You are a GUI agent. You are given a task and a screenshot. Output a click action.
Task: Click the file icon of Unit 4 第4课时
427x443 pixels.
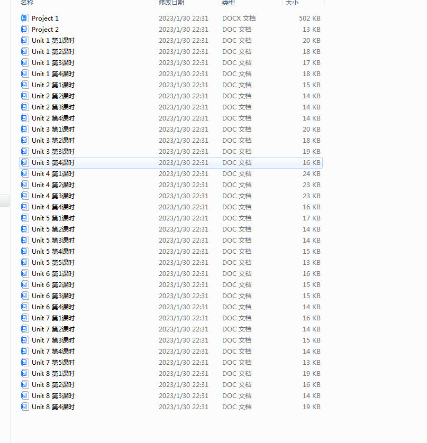[24, 207]
